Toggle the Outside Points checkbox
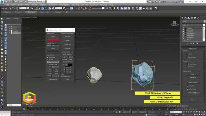Image resolution: width=206 pixels, height=116 pixels. [187, 89]
